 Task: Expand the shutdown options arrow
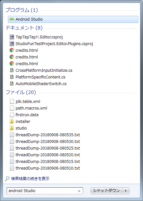pos(125,191)
